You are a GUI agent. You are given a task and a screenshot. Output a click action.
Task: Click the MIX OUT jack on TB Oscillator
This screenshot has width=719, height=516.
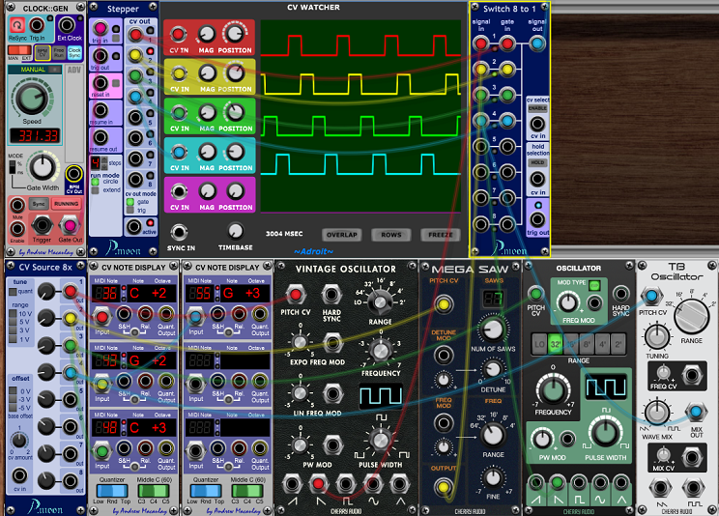click(696, 411)
